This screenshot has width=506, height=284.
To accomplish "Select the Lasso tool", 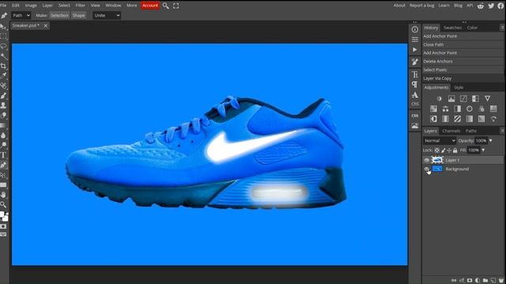I will (x=3, y=46).
